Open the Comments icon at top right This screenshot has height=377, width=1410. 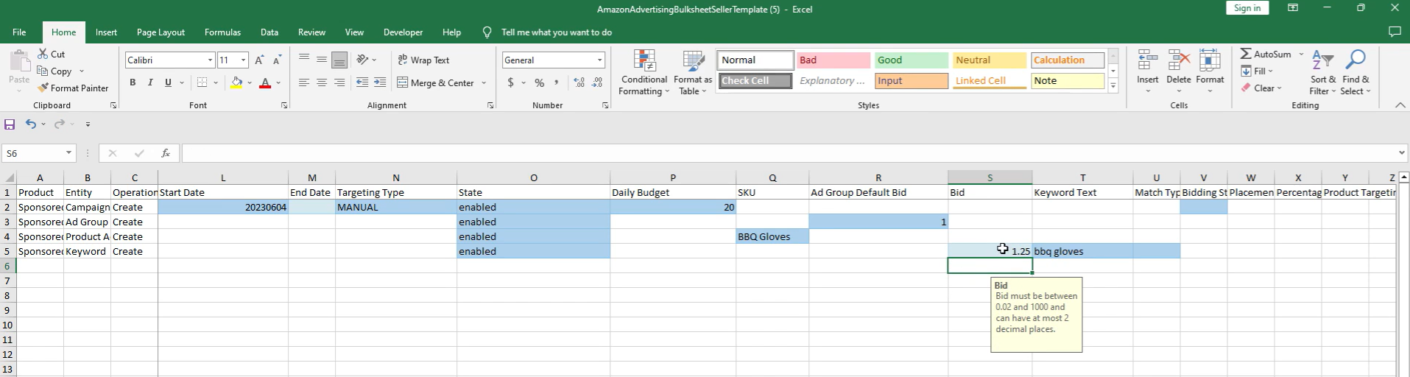point(1395,32)
